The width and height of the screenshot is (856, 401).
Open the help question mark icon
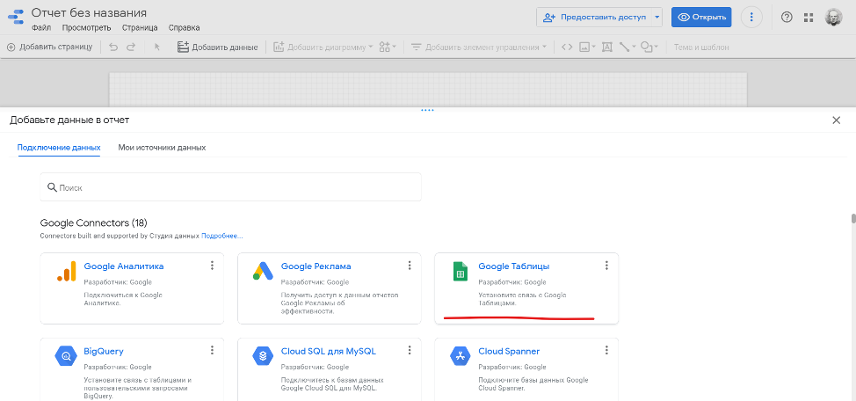tap(787, 17)
